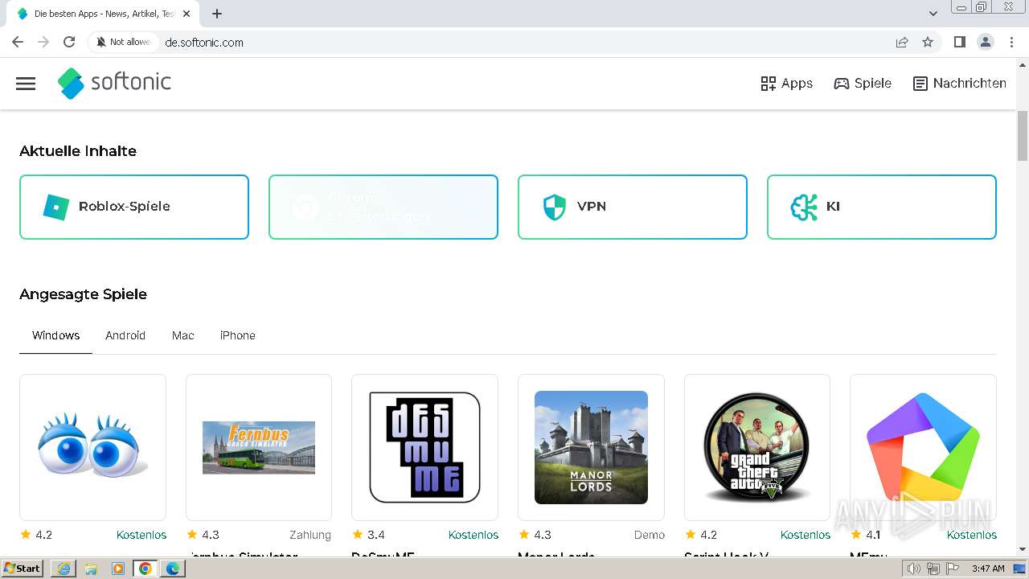
Task: Select the Windows tab
Action: (x=56, y=335)
